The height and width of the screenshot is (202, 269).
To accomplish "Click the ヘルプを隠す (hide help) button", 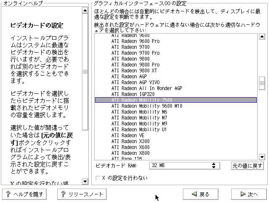I will coord(24,194).
